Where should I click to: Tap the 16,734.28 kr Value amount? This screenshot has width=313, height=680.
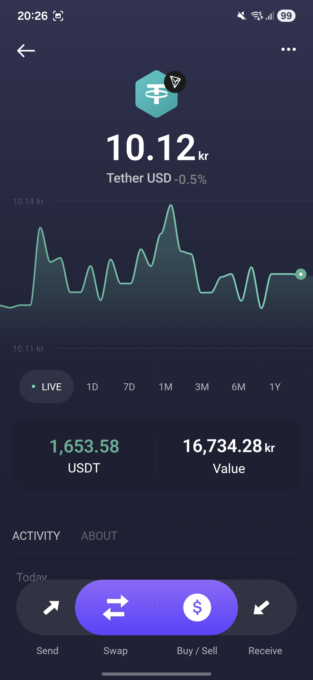(x=229, y=446)
